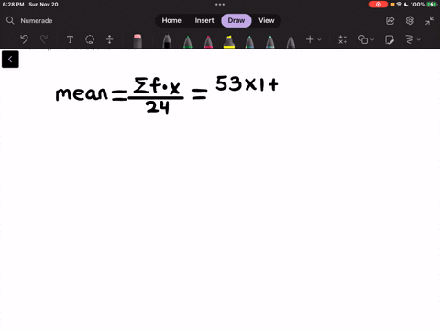Tap the battery status indicator

433,5
